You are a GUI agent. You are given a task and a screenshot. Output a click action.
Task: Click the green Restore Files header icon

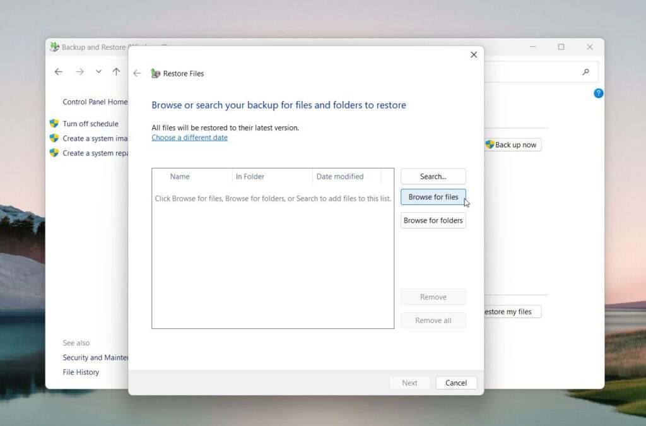click(156, 73)
